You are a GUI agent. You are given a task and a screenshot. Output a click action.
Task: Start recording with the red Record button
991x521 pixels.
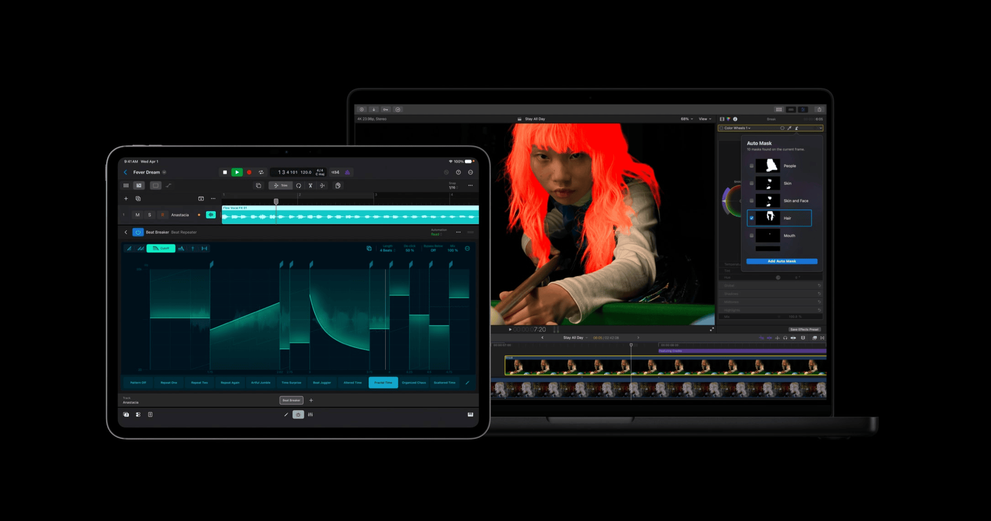coord(249,172)
